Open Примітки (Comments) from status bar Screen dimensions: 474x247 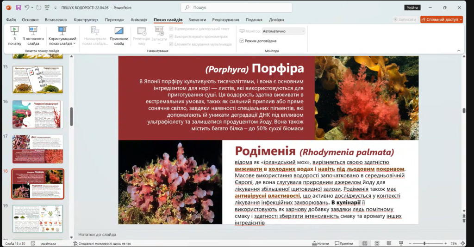tap(343, 243)
